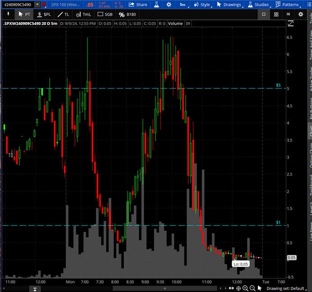Open chart settings gear in top toolbar
The height and width of the screenshot is (292, 312).
(x=169, y=4)
